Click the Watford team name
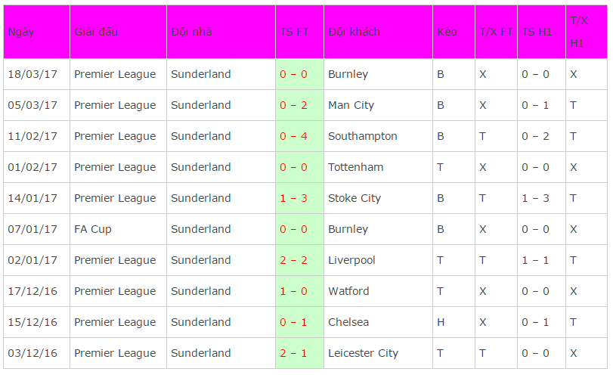The image size is (613, 375). (348, 291)
